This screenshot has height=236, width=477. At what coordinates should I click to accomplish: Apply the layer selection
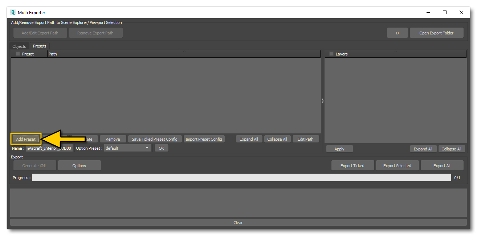pyautogui.click(x=339, y=149)
